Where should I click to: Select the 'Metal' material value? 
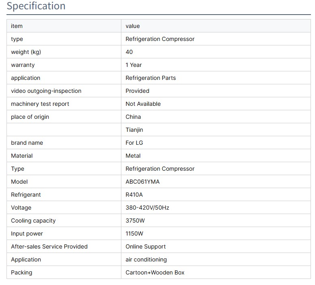[x=133, y=156]
